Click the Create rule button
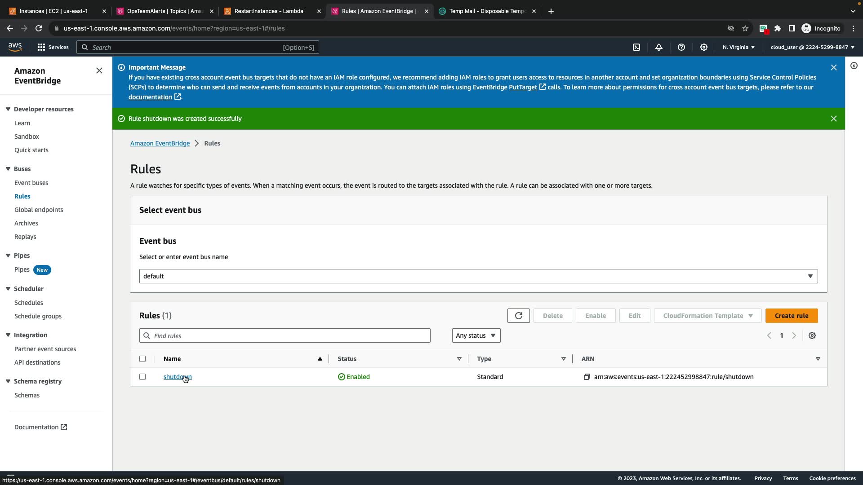This screenshot has width=863, height=485. tap(792, 316)
